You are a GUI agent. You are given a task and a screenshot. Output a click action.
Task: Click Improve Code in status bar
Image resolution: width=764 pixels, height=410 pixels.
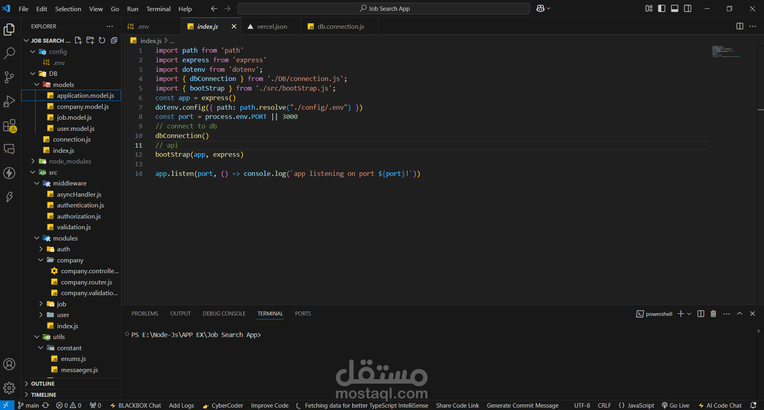click(x=270, y=405)
